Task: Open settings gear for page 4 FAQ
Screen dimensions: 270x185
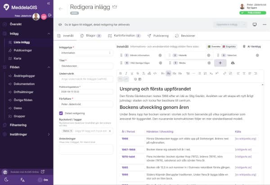Action: 161,63
